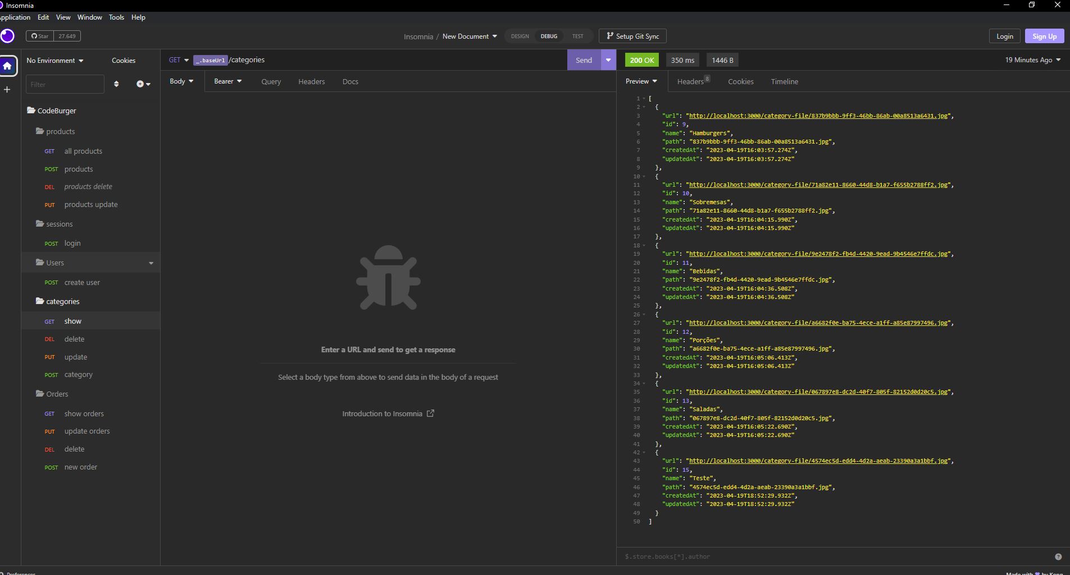This screenshot has width=1070, height=575.
Task: Switch to TEST mode
Action: 577,36
